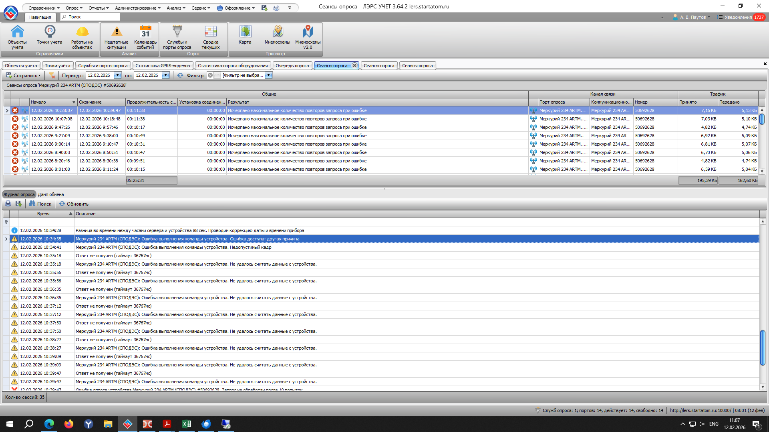Open the Сводка текущих icon
769x432 pixels.
coord(211,32)
